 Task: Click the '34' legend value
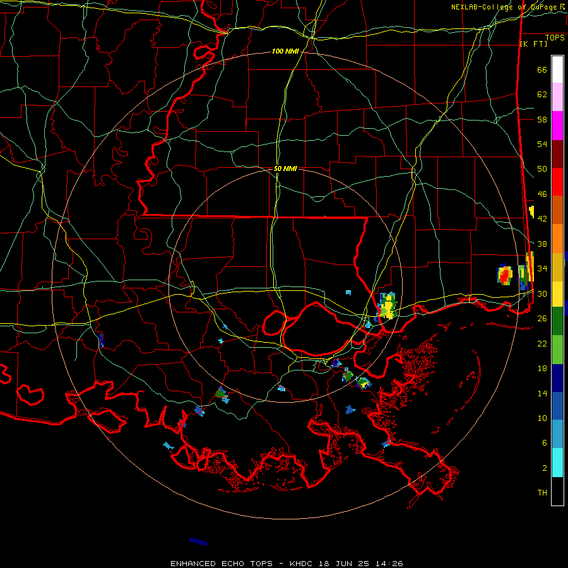pos(542,269)
